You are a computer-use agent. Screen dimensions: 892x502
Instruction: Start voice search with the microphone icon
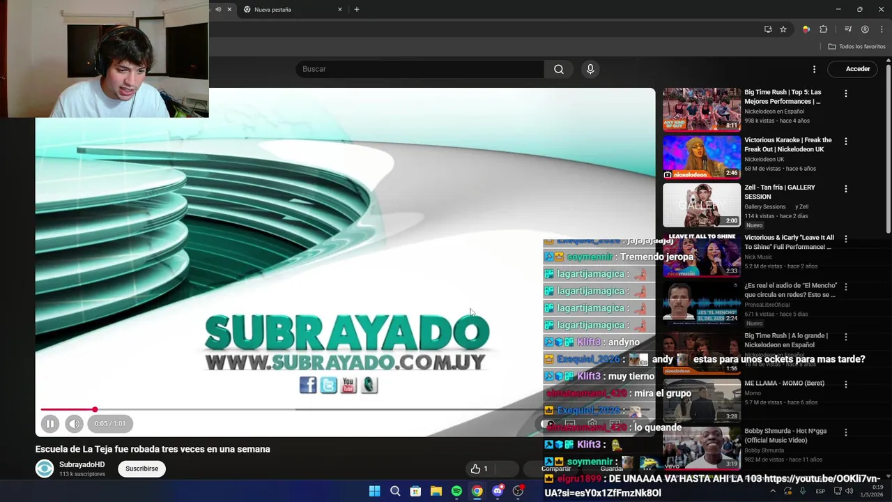[x=590, y=69]
